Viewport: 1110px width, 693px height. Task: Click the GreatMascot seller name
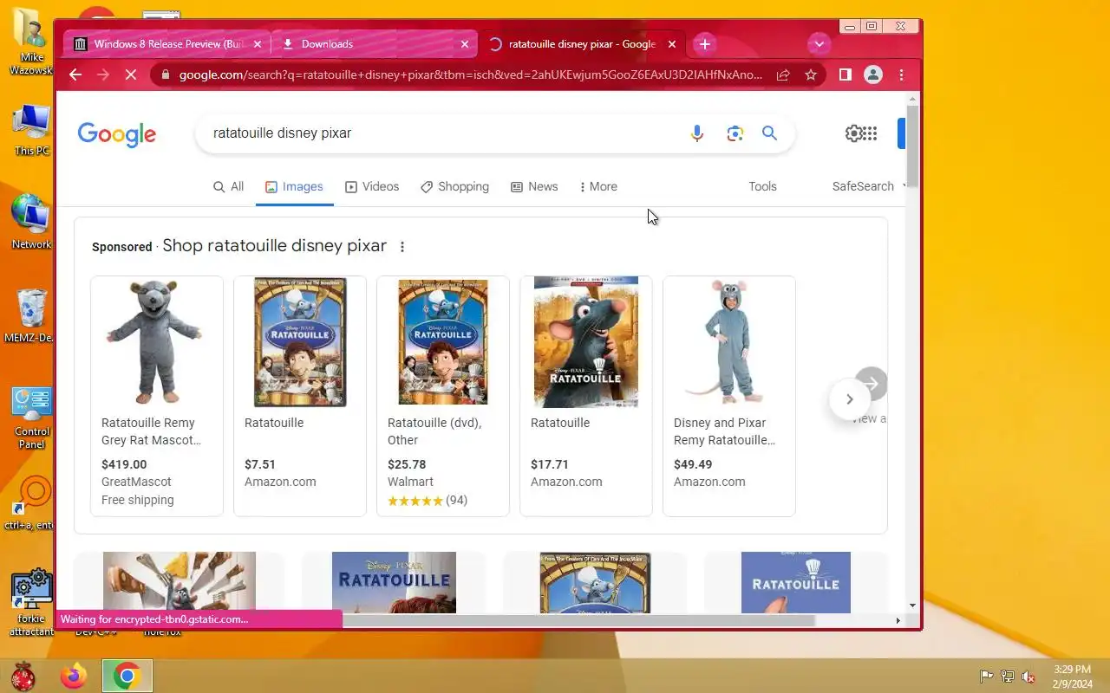(x=136, y=482)
